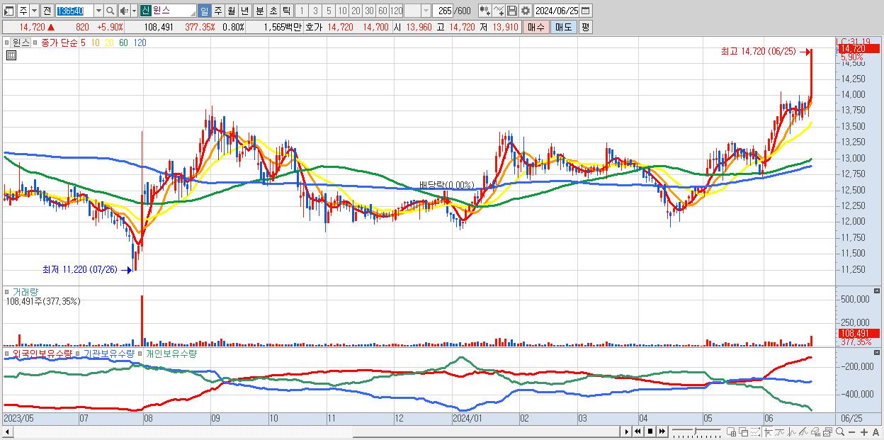
Task: Click the 매수 buy button
Action: tap(536, 27)
